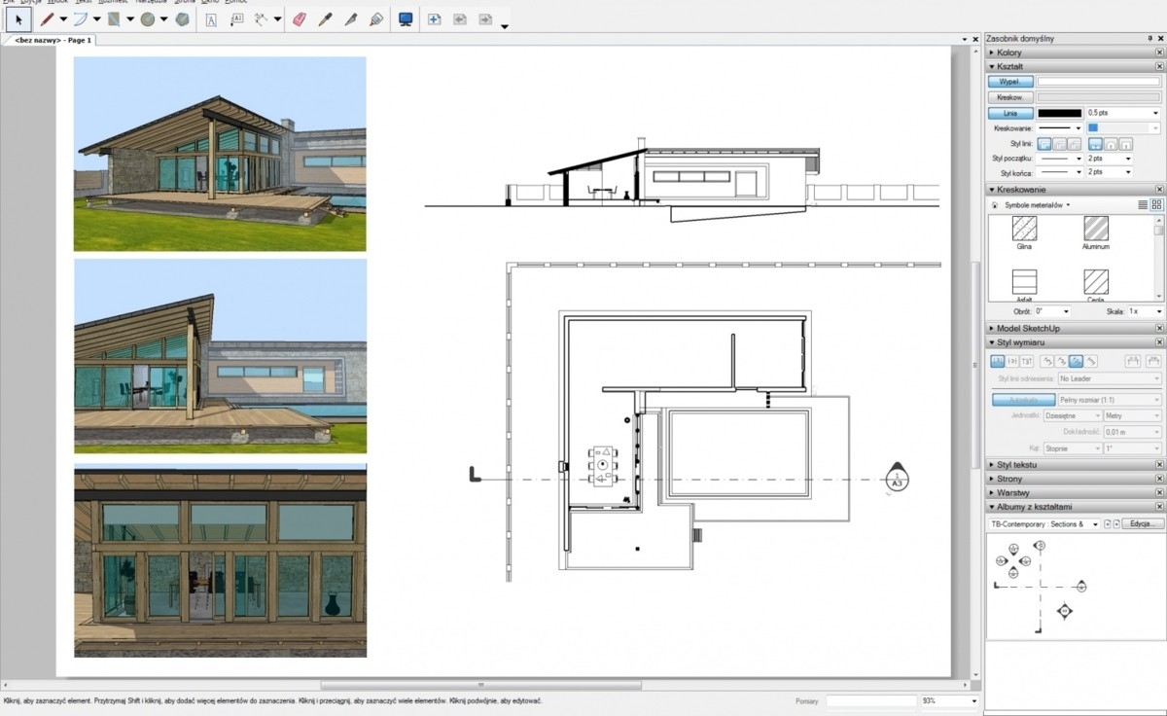Click the text box tool
Screen dimensions: 1167x716
click(x=210, y=19)
